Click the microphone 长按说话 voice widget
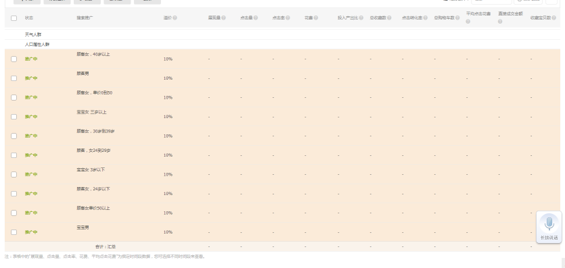This screenshot has width=565, height=268. tap(549, 227)
